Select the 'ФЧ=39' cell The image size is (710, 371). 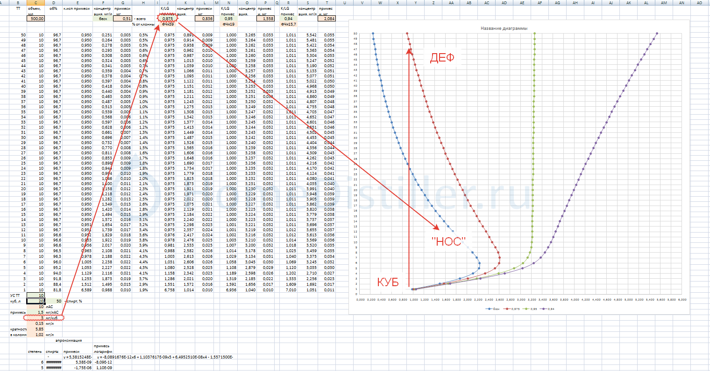(x=167, y=24)
